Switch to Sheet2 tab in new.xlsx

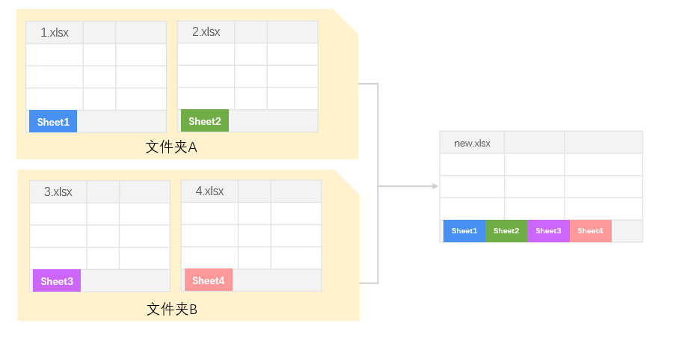[x=506, y=231]
